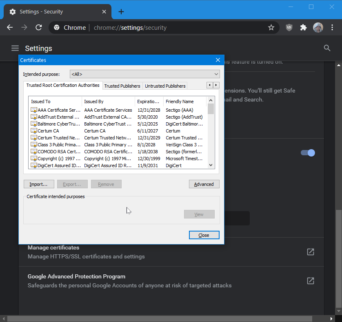Open the Advanced options button
Image resolution: width=342 pixels, height=322 pixels.
(x=204, y=184)
